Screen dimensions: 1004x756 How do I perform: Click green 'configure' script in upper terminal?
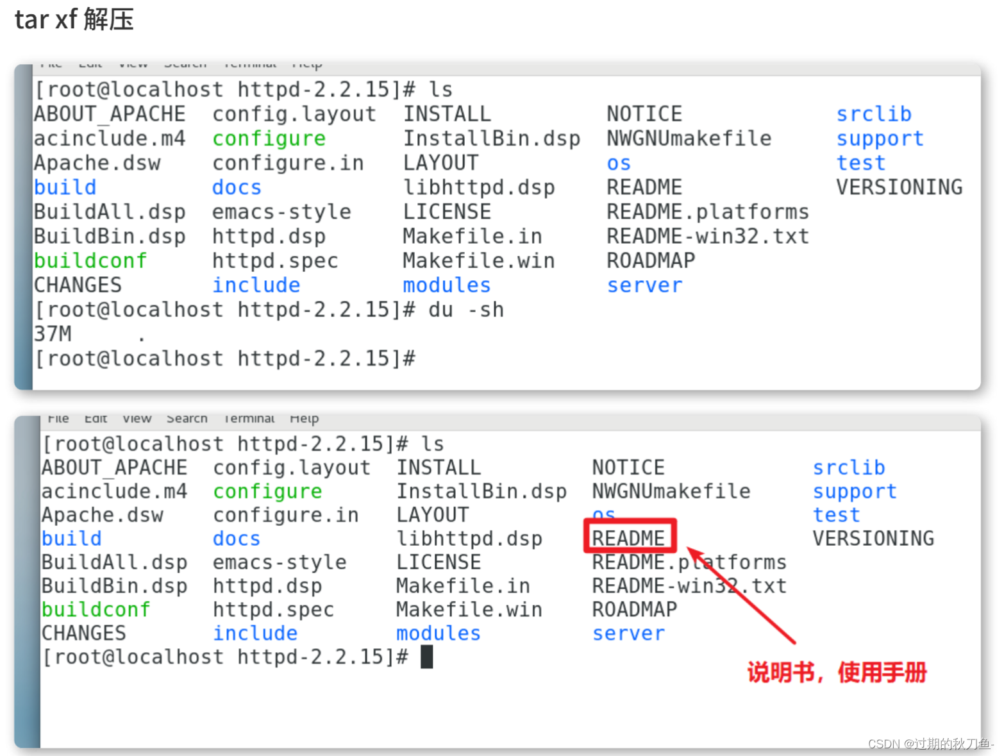269,139
